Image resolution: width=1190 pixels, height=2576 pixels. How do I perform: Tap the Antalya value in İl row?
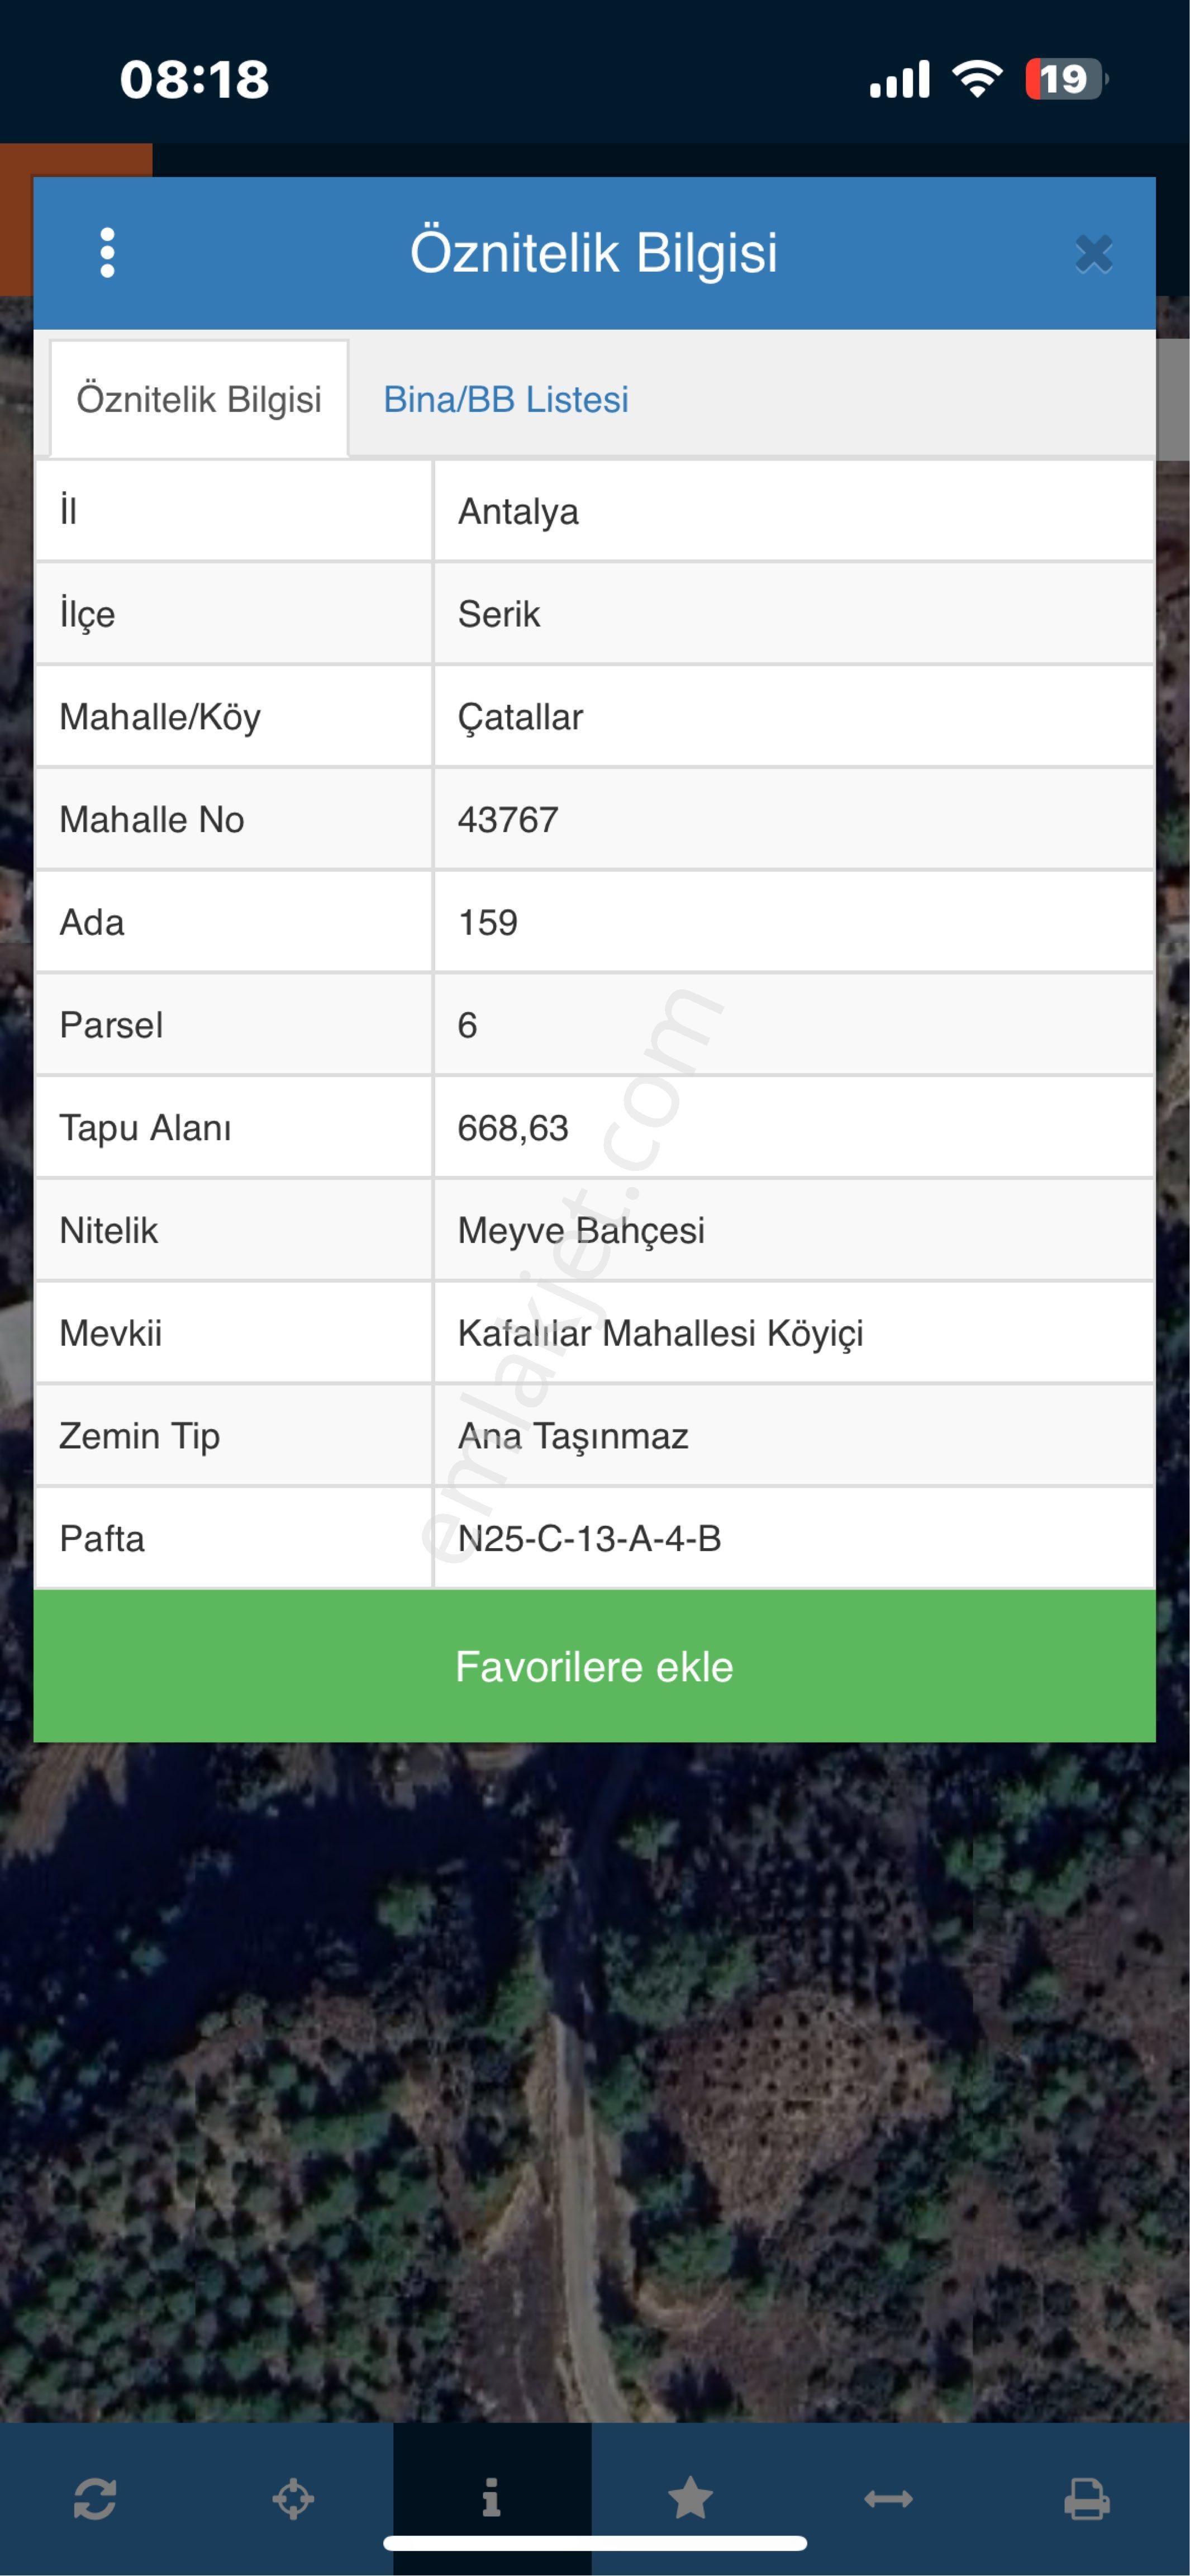[518, 511]
